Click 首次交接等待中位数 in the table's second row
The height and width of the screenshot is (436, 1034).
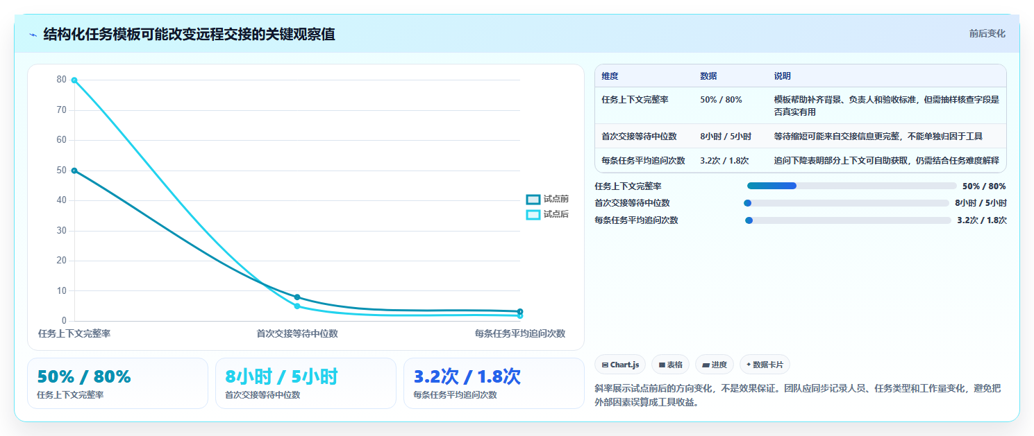[639, 137]
